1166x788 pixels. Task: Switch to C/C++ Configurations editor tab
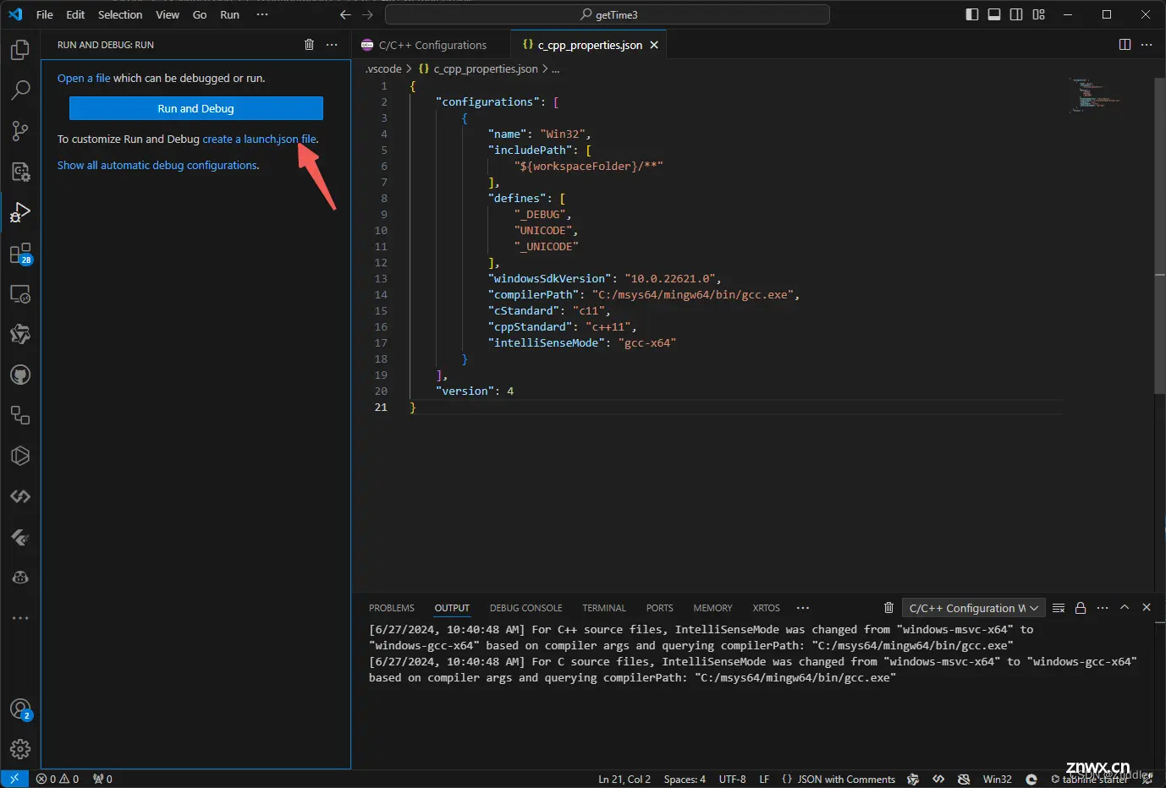432,45
